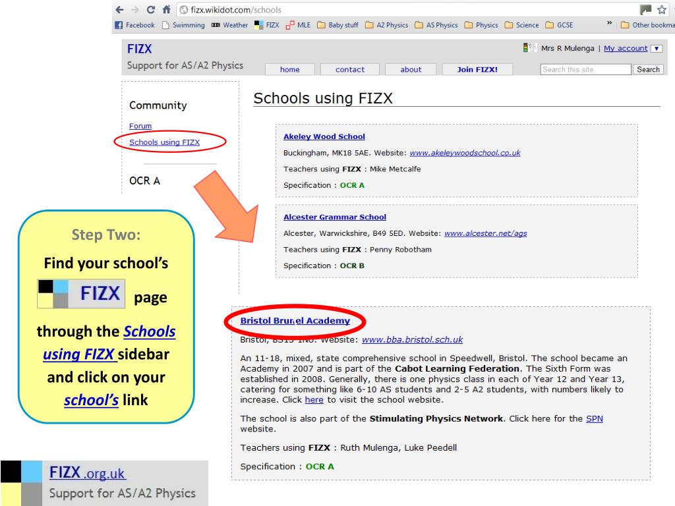Viewport: 675px width, 506px height.
Task: Click 'Stimulating Physics Network' bold text
Action: pos(436,418)
